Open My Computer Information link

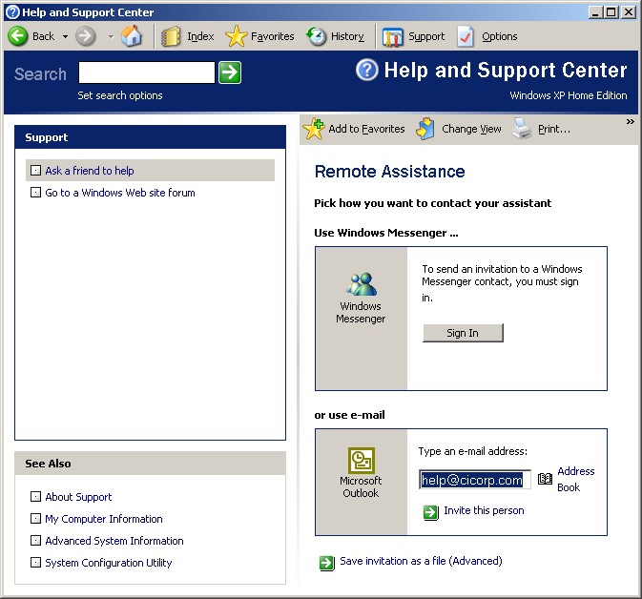[104, 519]
